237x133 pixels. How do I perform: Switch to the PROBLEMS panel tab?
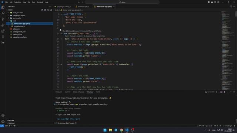coord(59,92)
